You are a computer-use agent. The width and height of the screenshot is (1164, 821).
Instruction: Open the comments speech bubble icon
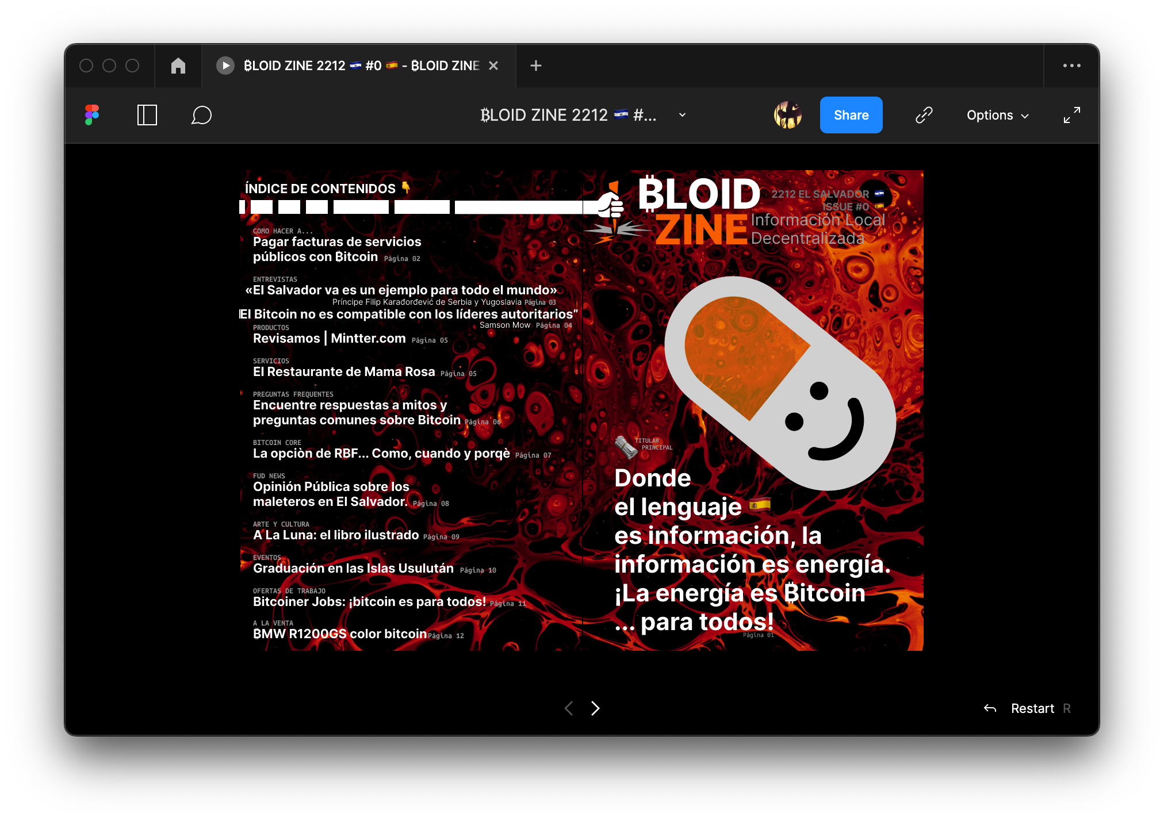[201, 115]
